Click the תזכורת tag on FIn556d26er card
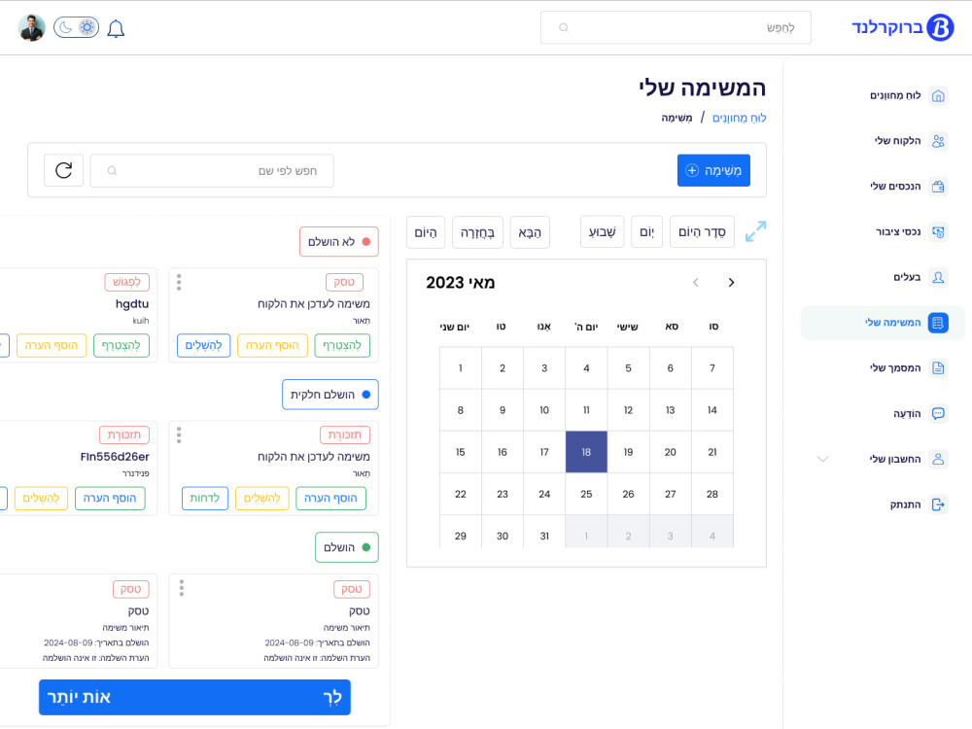Screen dimensions: 972x729 124,435
